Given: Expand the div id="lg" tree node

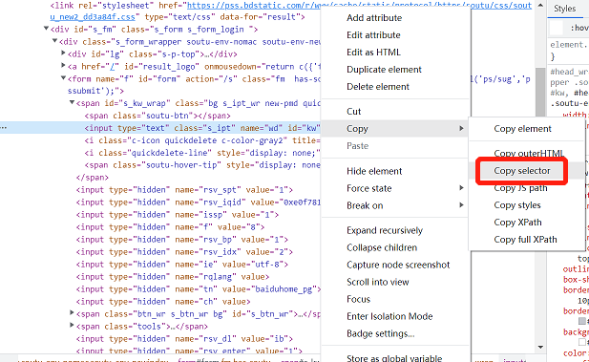Looking at the screenshot, I should 63,53.
